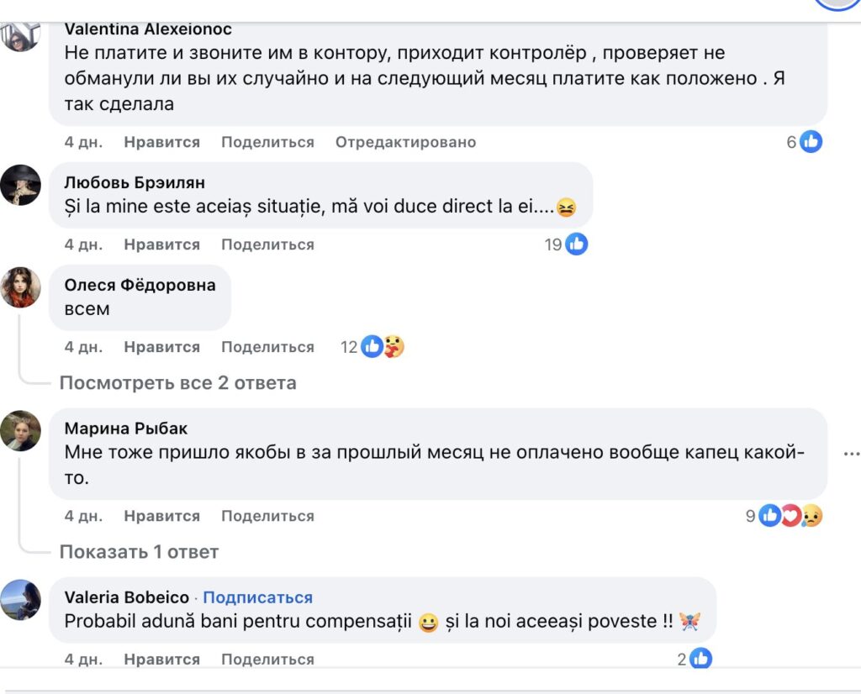Click like reaction icon on Valentina's comment
The width and height of the screenshot is (861, 694).
pos(811,142)
